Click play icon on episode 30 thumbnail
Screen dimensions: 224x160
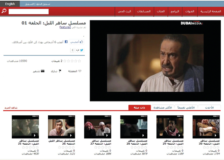tap(216, 135)
